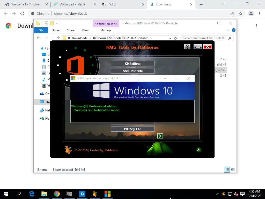Screen dimensions: 265x199
Task: Open Action Center notifications icon
Action: pos(242,194)
